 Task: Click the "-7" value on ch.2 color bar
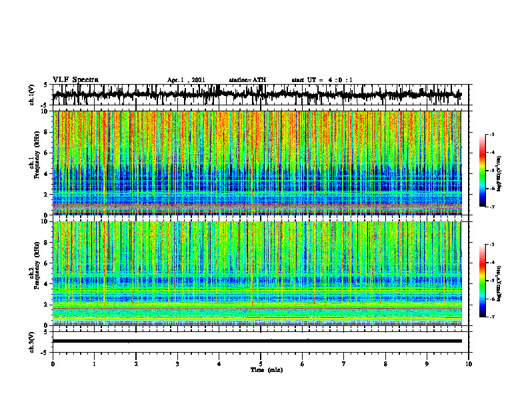[x=492, y=317]
